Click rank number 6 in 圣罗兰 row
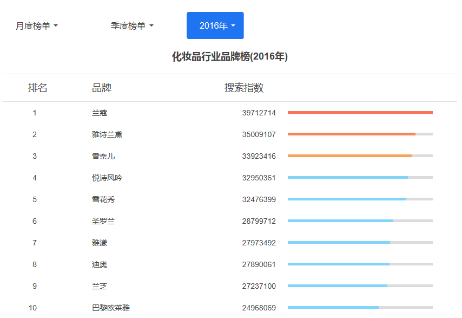This screenshot has height=318, width=462. 35,221
